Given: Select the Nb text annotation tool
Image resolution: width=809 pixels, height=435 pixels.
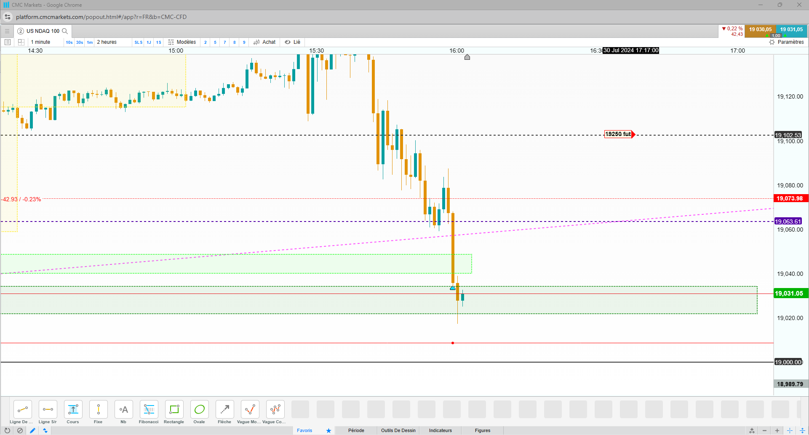Looking at the screenshot, I should pyautogui.click(x=123, y=410).
